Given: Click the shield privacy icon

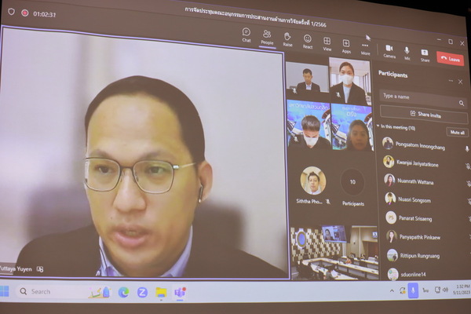Looking at the screenshot, I should point(11,12).
